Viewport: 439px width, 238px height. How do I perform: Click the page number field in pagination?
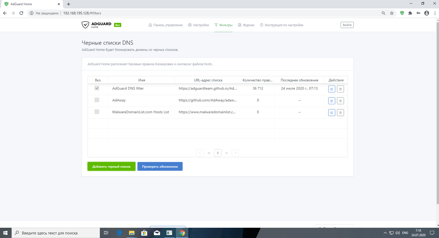click(218, 153)
